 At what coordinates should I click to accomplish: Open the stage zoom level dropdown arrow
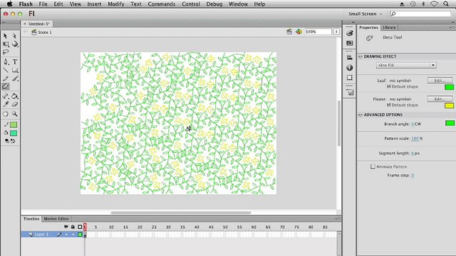336,31
